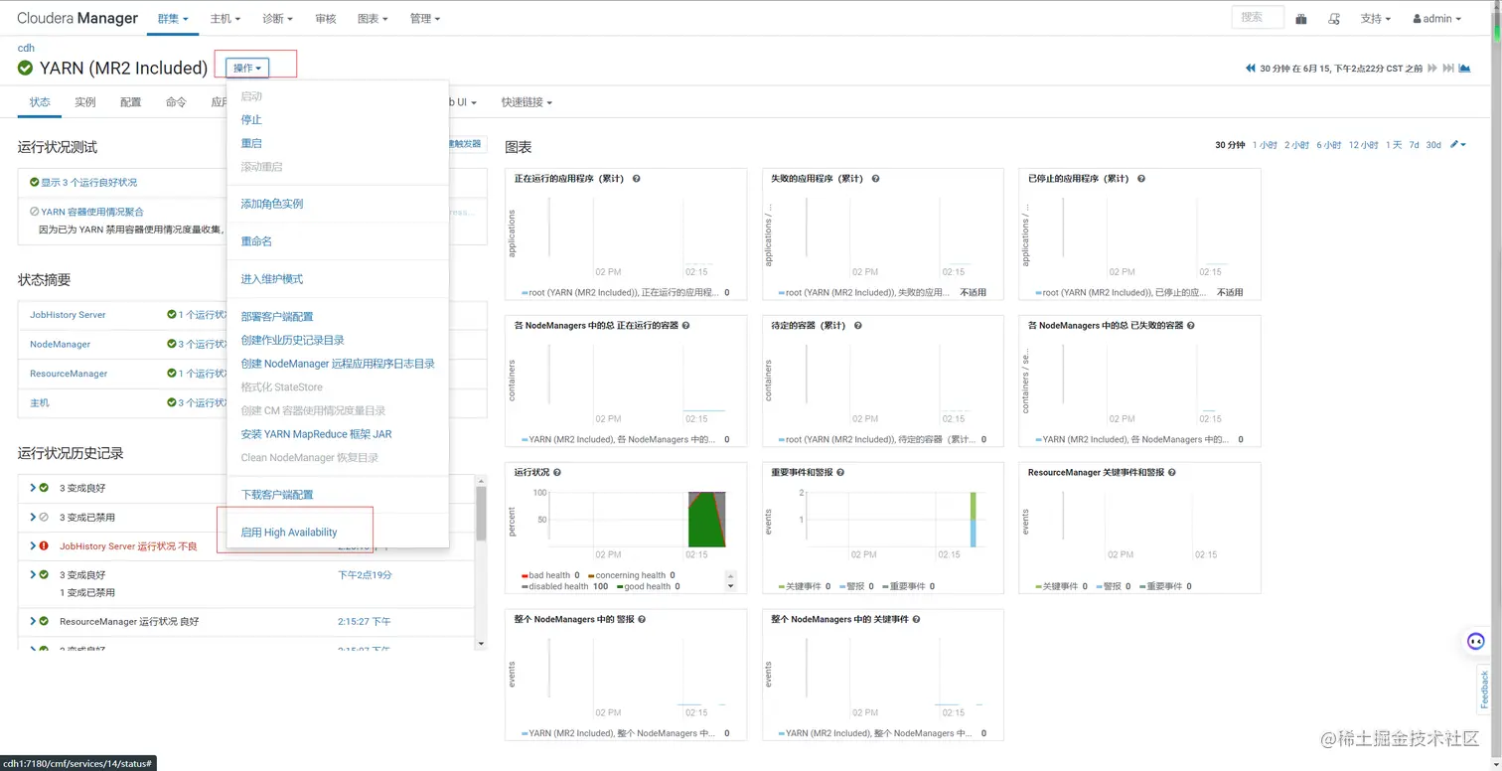This screenshot has height=771, width=1502.
Task: Set chart range to 1 小时
Action: (x=1265, y=145)
